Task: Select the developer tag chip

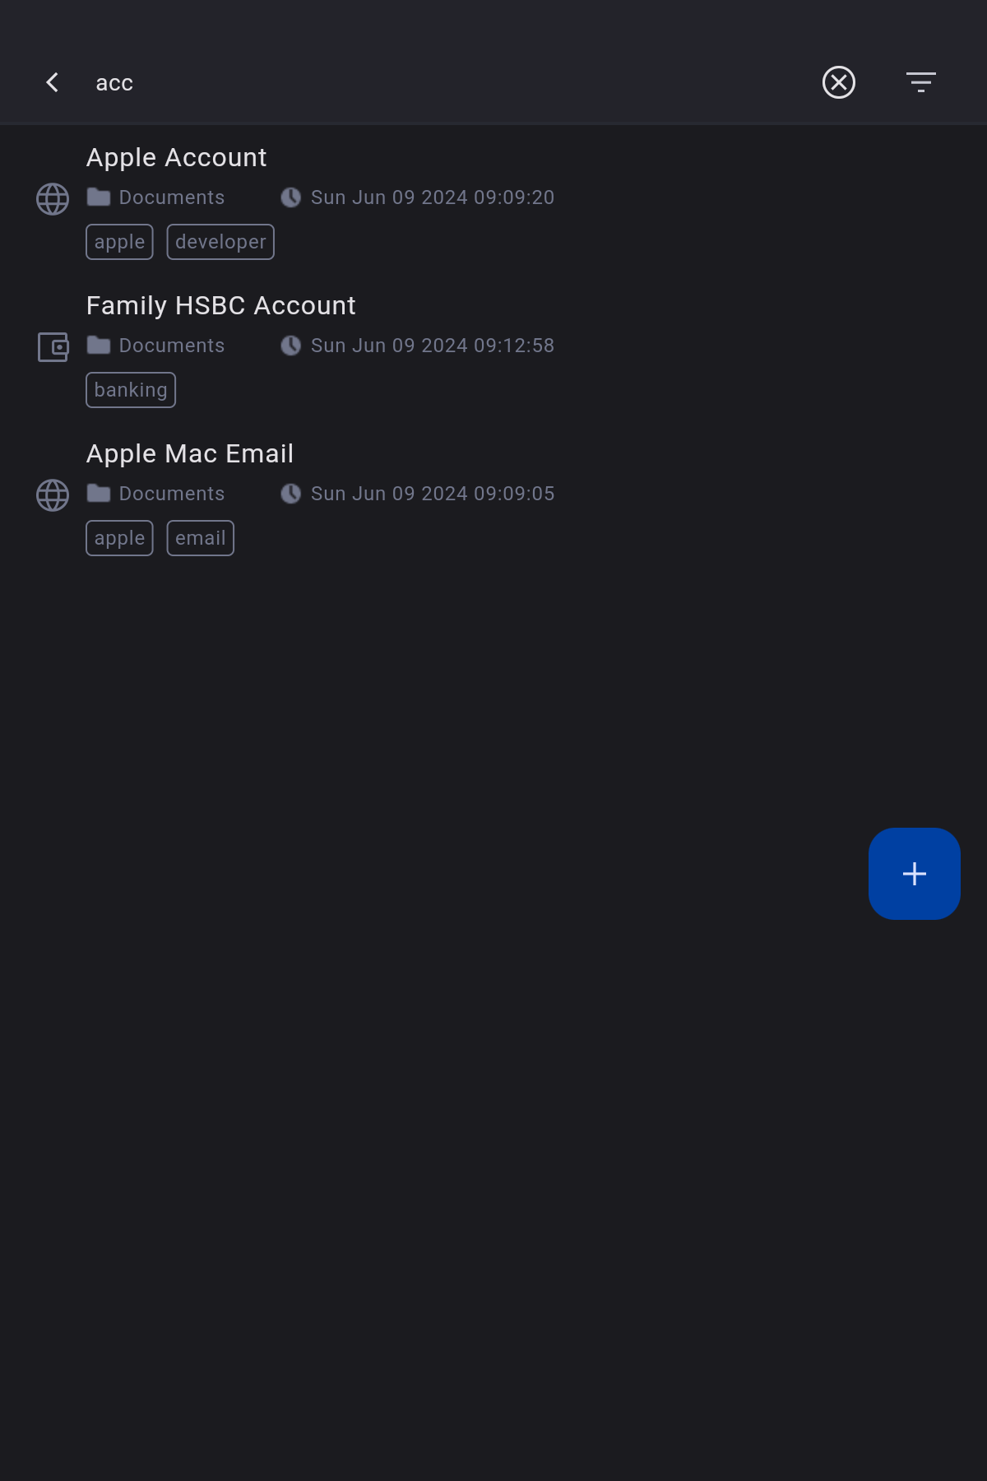Action: point(220,242)
